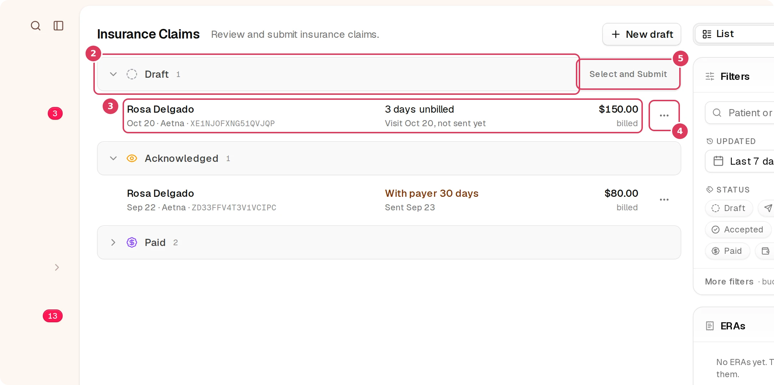Open the search icon in the sidebar

[36, 26]
